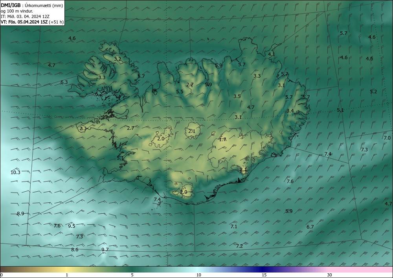
Task: Click the 3.5 value on the map
Action: (237, 96)
